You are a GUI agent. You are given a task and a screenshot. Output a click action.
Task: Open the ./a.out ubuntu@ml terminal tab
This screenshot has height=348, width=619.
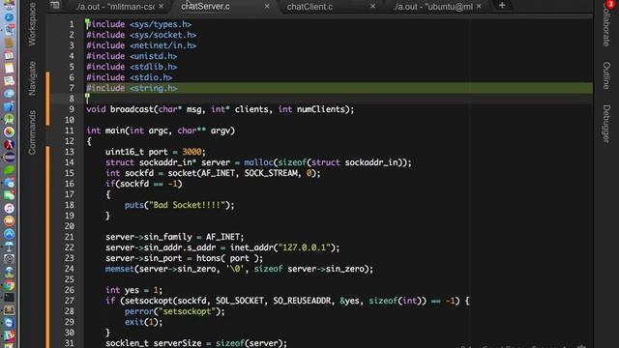(433, 7)
